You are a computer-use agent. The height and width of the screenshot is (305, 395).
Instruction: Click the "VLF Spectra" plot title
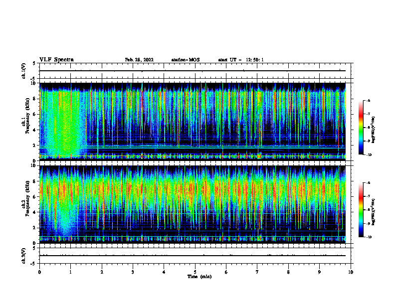click(56, 60)
